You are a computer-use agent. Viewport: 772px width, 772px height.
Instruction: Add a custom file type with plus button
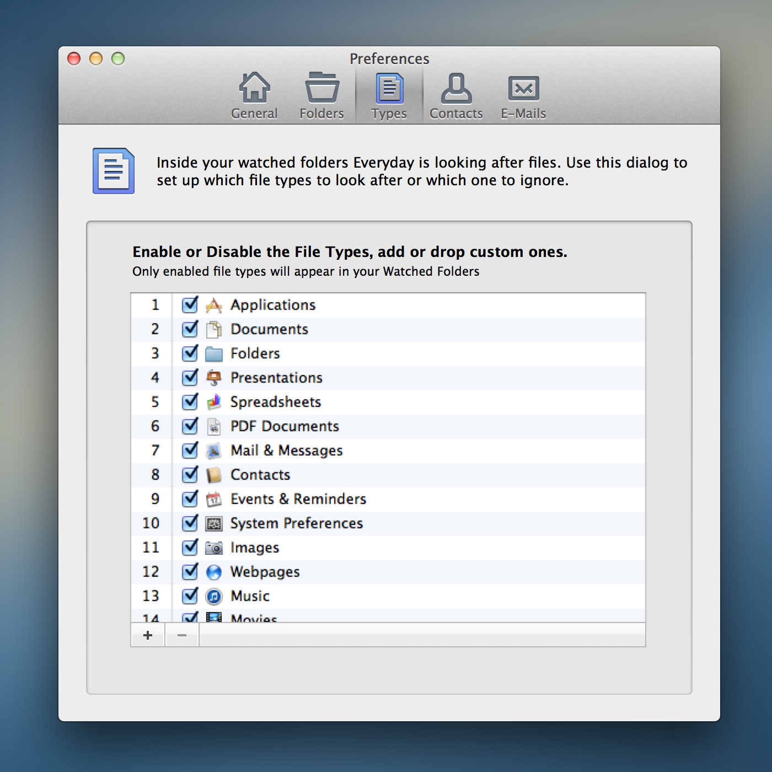pyautogui.click(x=147, y=635)
